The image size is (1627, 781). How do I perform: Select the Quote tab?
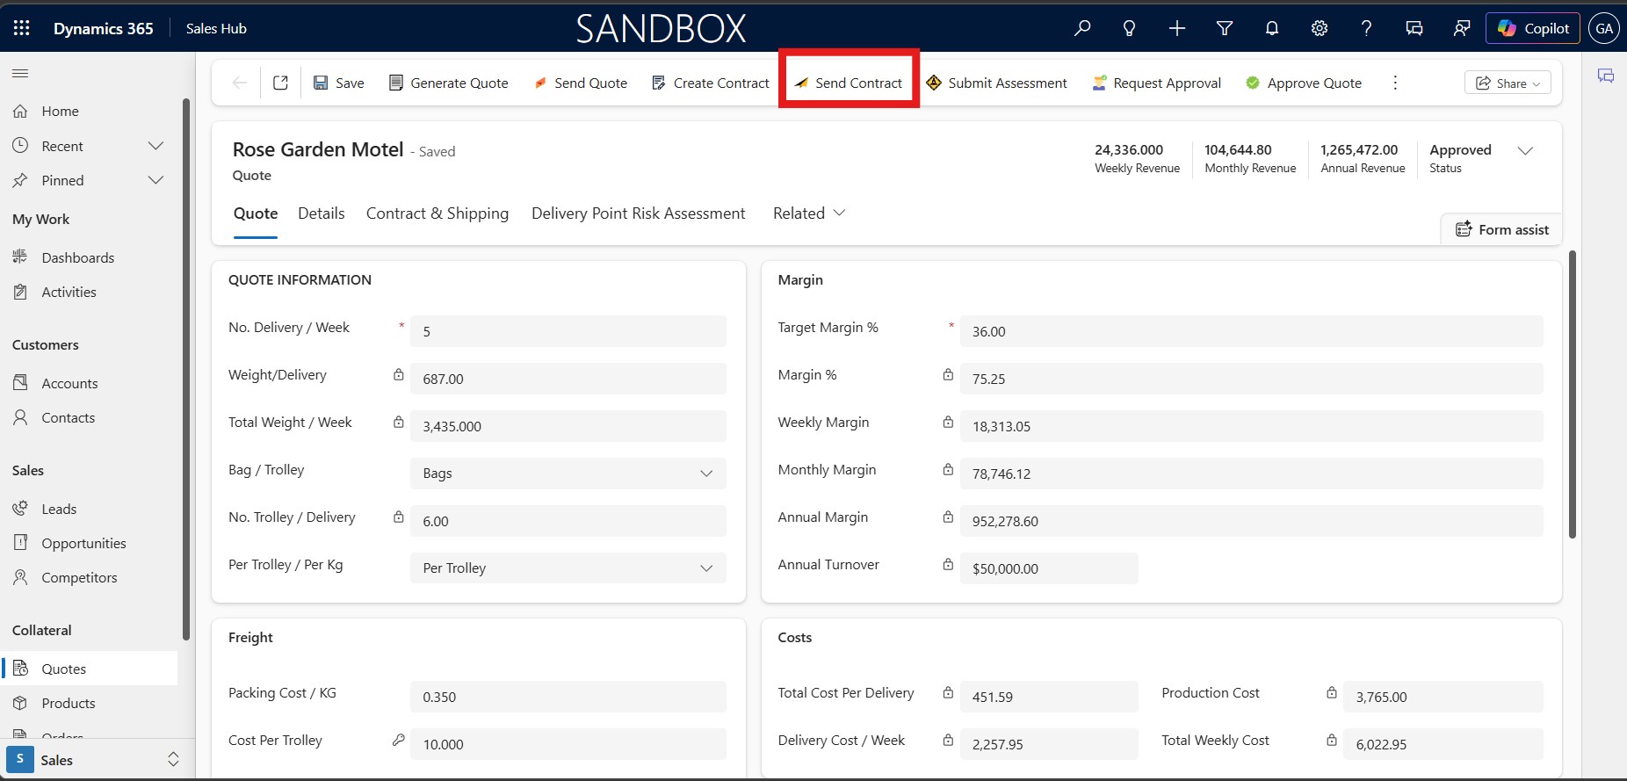pos(256,213)
